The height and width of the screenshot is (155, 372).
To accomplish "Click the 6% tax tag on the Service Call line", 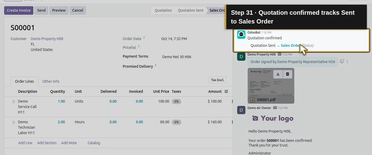I will tap(176, 102).
